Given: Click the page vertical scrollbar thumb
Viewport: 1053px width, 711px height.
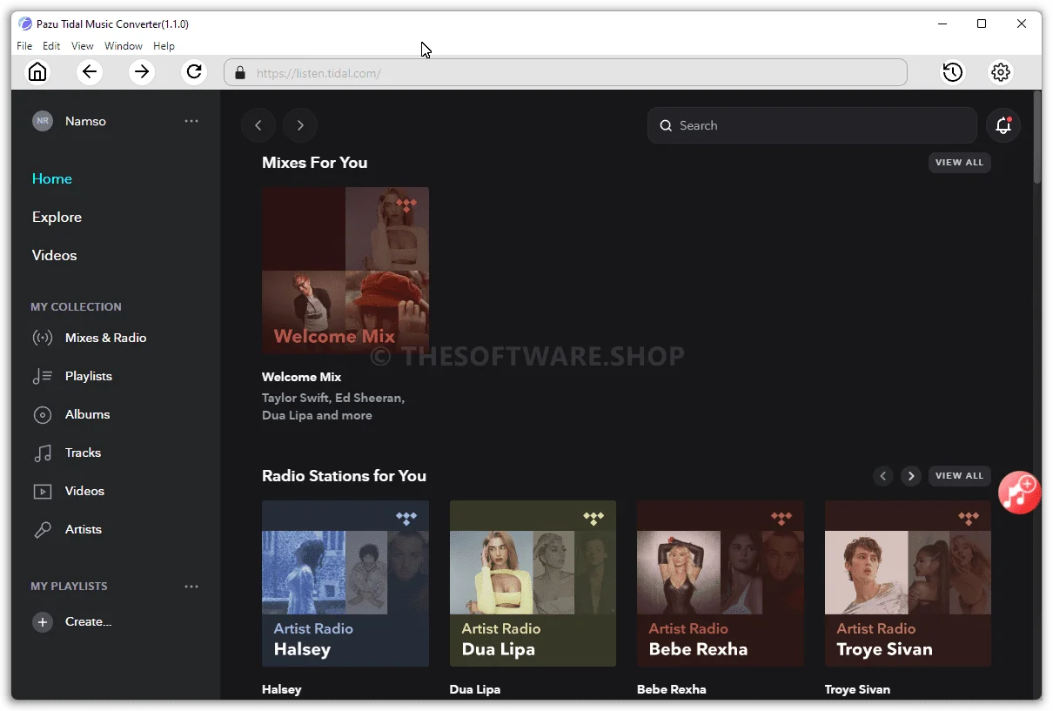Looking at the screenshot, I should (1036, 137).
